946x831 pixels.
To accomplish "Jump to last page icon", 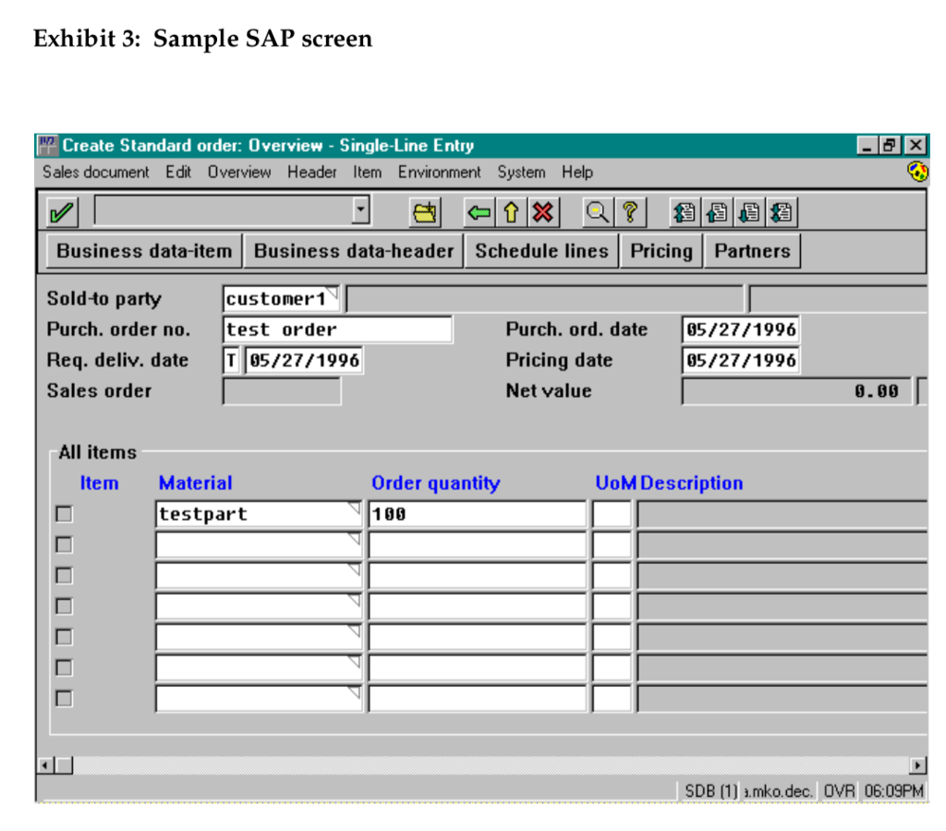I will [x=782, y=212].
